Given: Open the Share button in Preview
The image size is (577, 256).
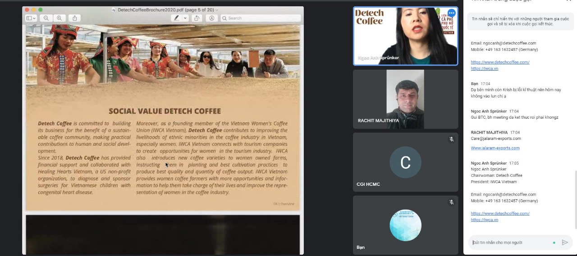Looking at the screenshot, I should point(75,18).
